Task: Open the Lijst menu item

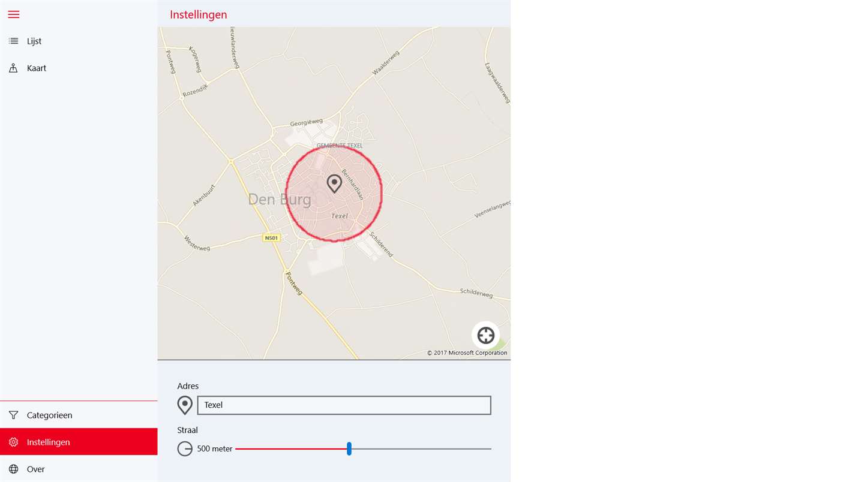Action: [79, 41]
